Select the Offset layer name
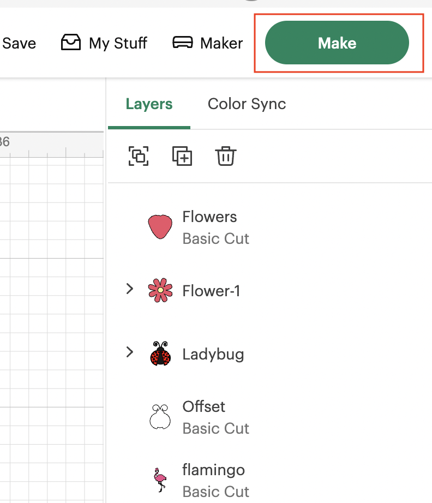Screen dimensions: 432x503 (203, 407)
